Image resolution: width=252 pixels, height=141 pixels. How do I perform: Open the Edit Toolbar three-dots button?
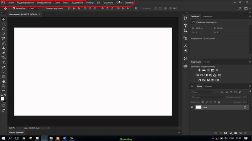pos(4,90)
